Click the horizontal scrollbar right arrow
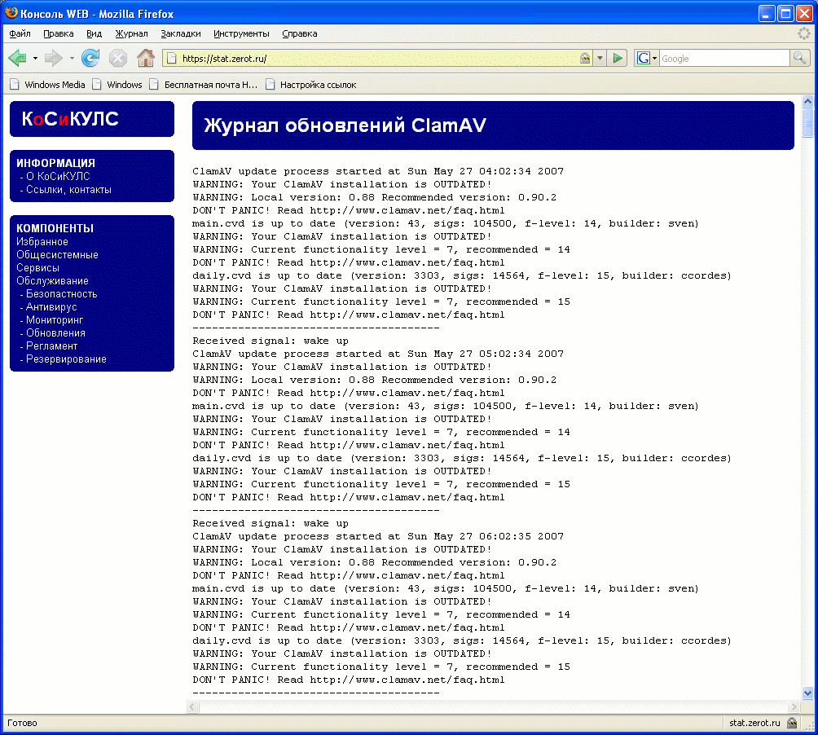818x735 pixels. [x=794, y=706]
